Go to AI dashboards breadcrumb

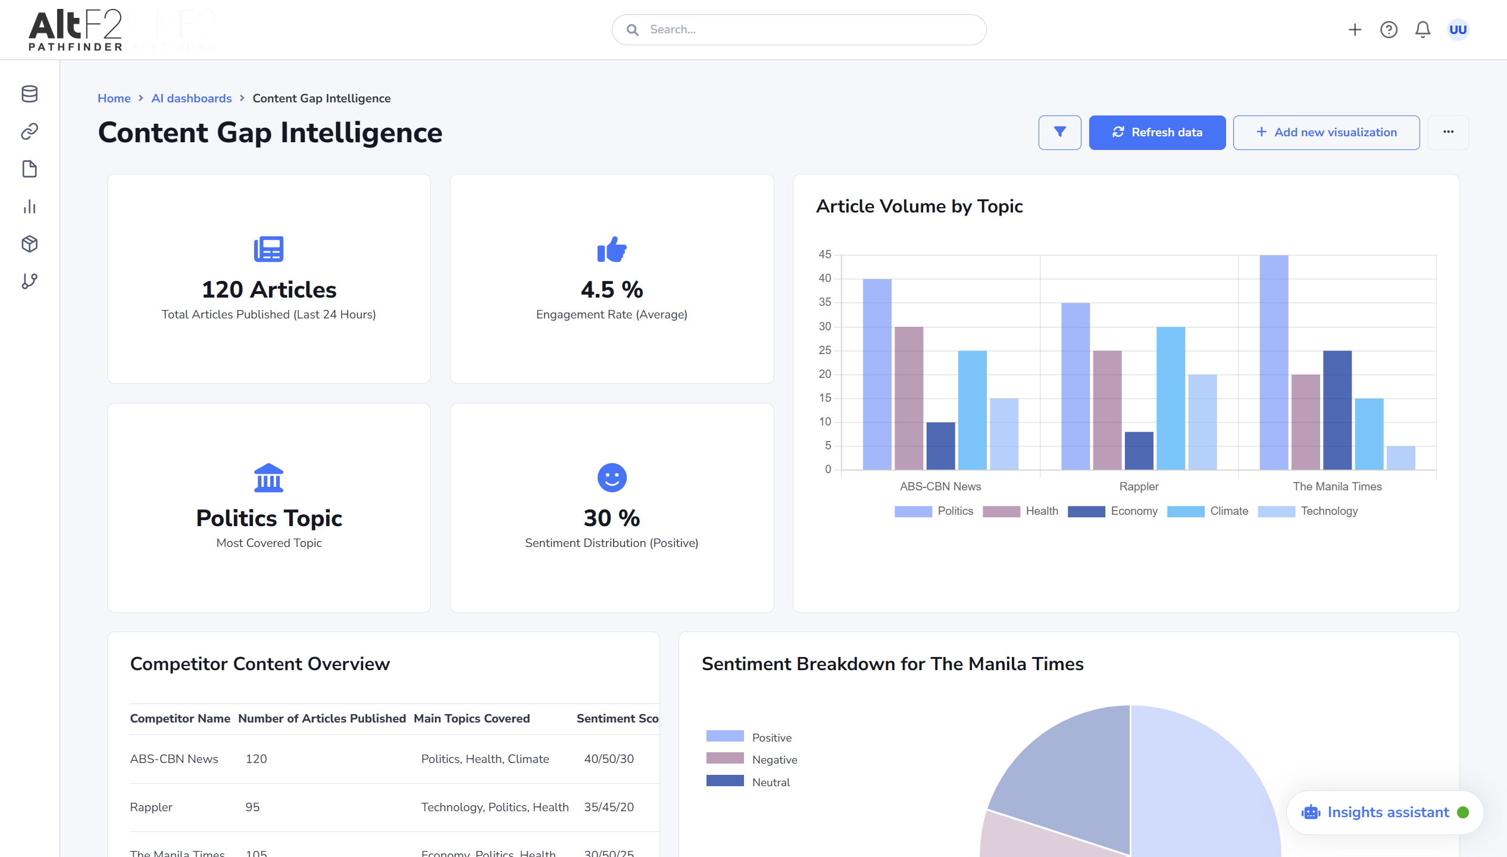coord(192,98)
